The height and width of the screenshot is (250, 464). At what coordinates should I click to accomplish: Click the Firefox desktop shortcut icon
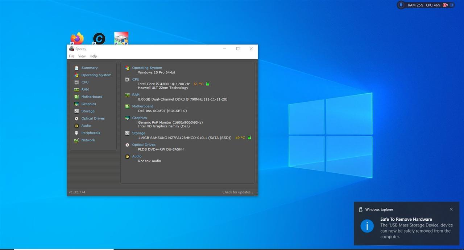point(77,38)
